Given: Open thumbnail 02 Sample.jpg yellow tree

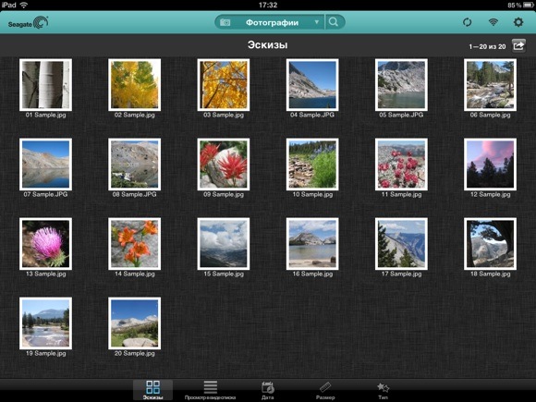Looking at the screenshot, I should point(135,85).
